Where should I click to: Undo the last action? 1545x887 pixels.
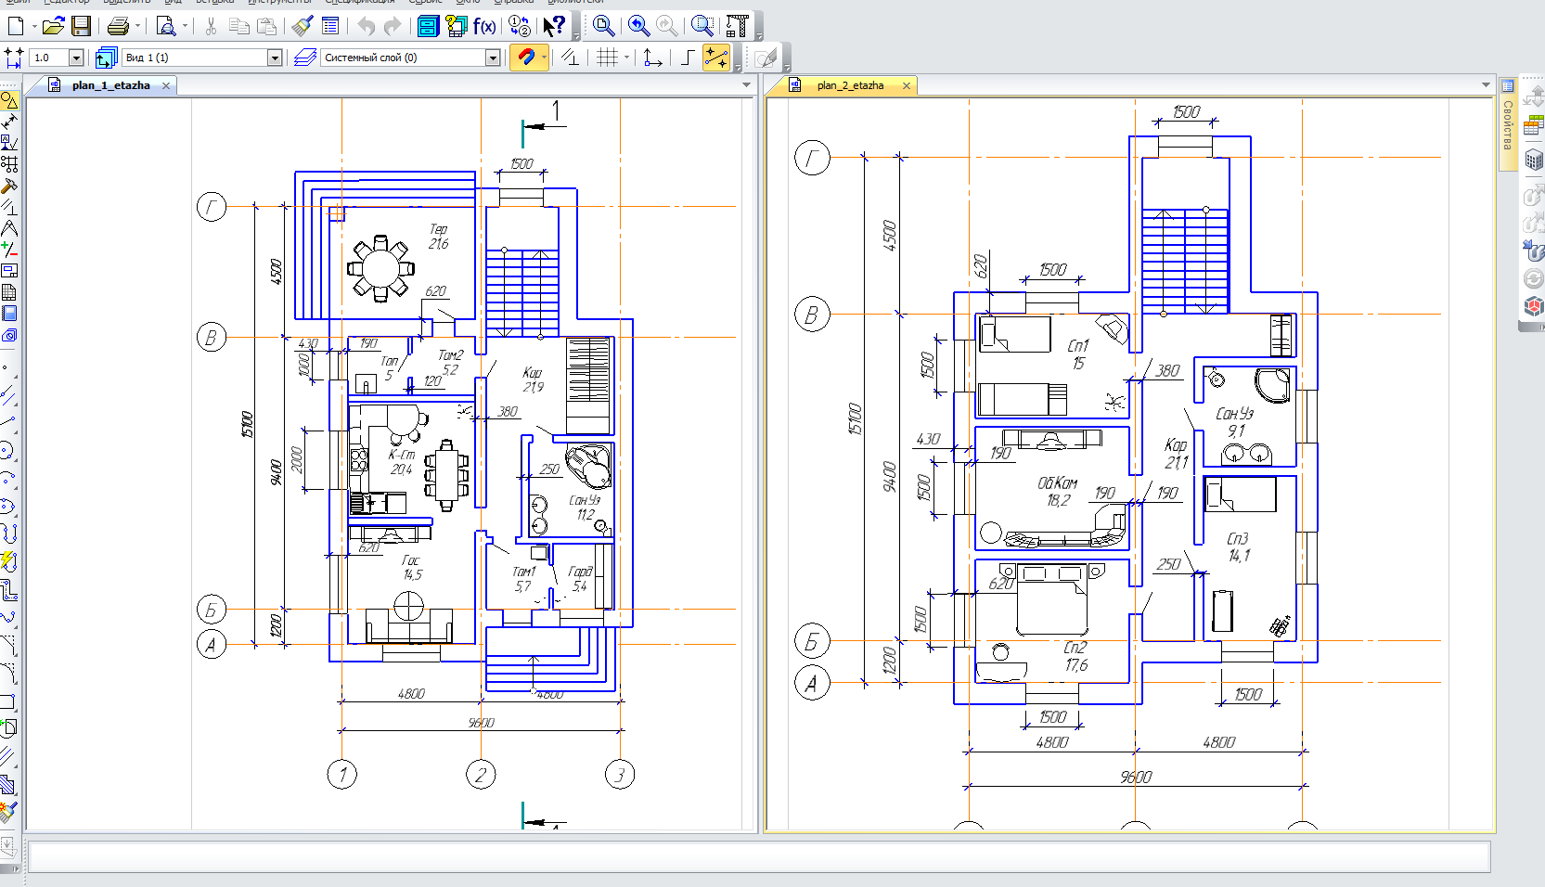pos(367,26)
